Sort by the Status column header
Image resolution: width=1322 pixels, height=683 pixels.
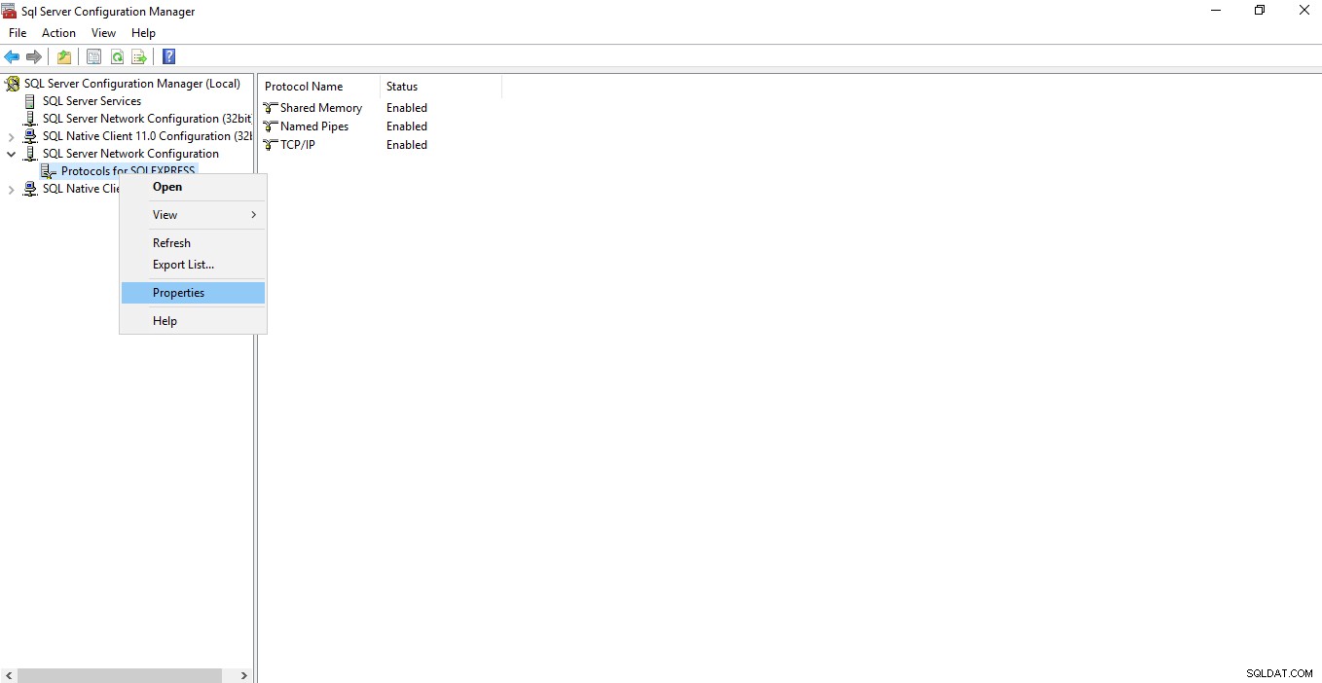[x=441, y=87]
